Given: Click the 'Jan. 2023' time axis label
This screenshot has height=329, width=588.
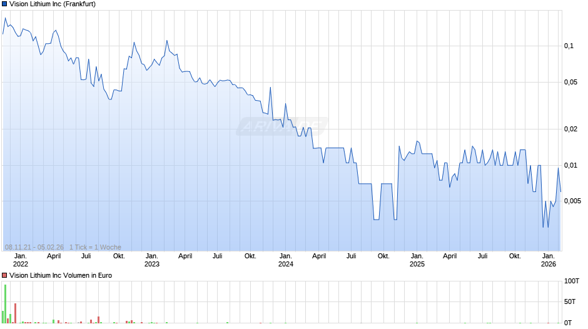Looking at the screenshot, I should click(152, 260).
